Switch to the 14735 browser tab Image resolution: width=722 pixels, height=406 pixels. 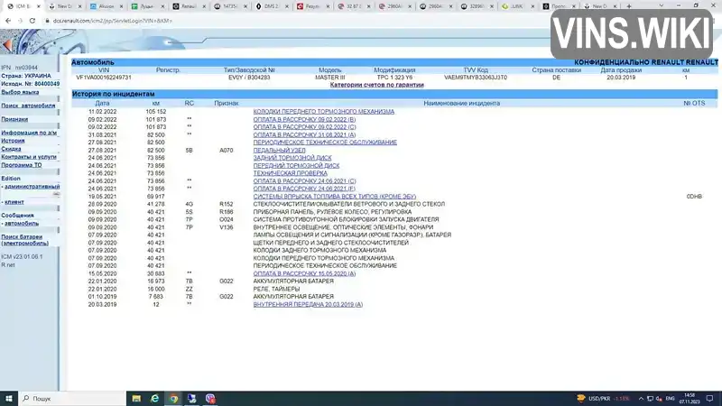click(x=230, y=6)
